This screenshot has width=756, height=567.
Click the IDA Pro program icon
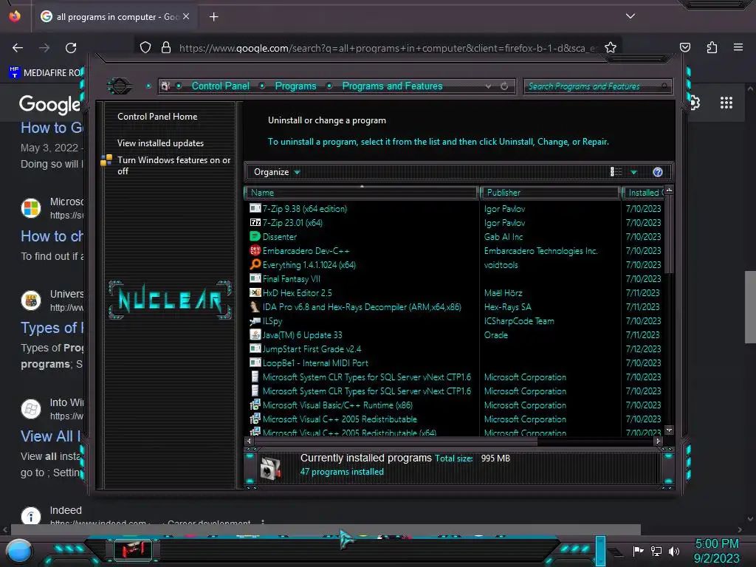255,306
